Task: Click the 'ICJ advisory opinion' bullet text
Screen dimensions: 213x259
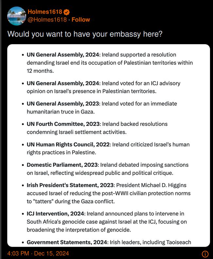Action: tap(103, 87)
